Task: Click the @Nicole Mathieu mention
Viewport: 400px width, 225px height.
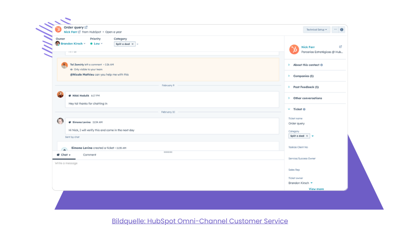Action: [x=82, y=75]
